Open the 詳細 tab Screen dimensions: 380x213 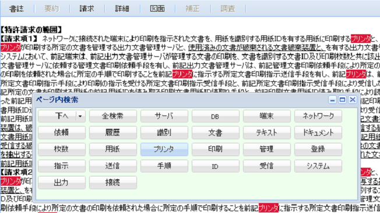click(122, 9)
